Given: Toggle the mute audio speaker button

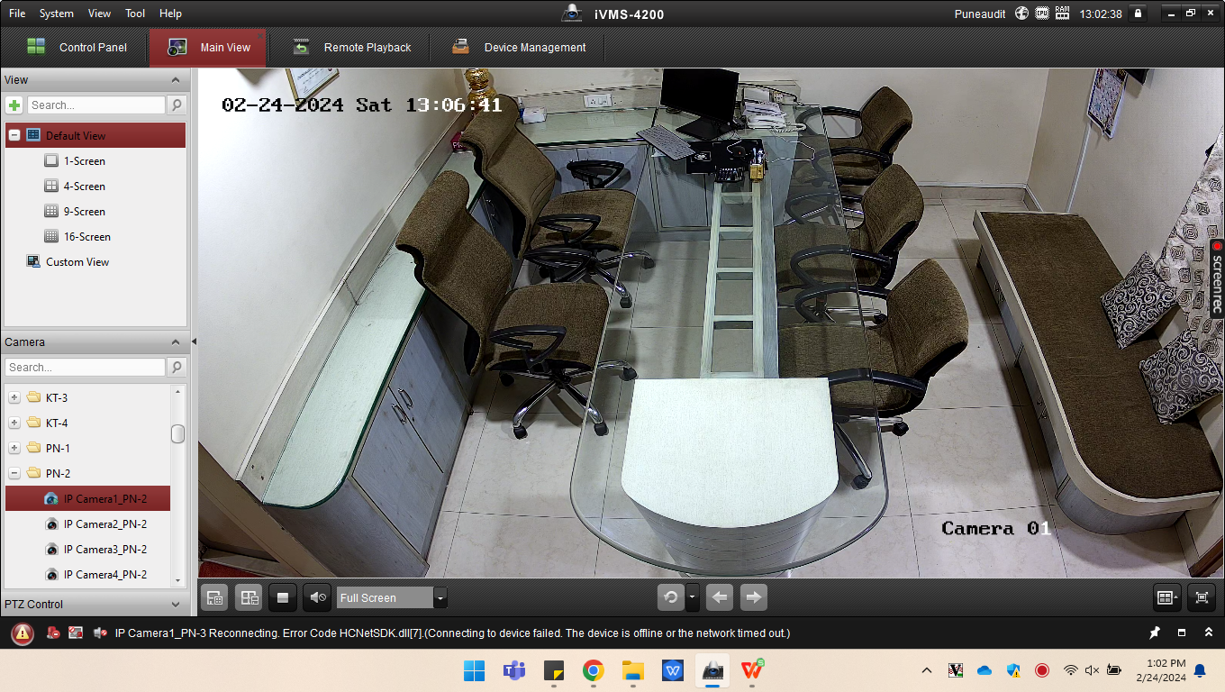Looking at the screenshot, I should 317,597.
